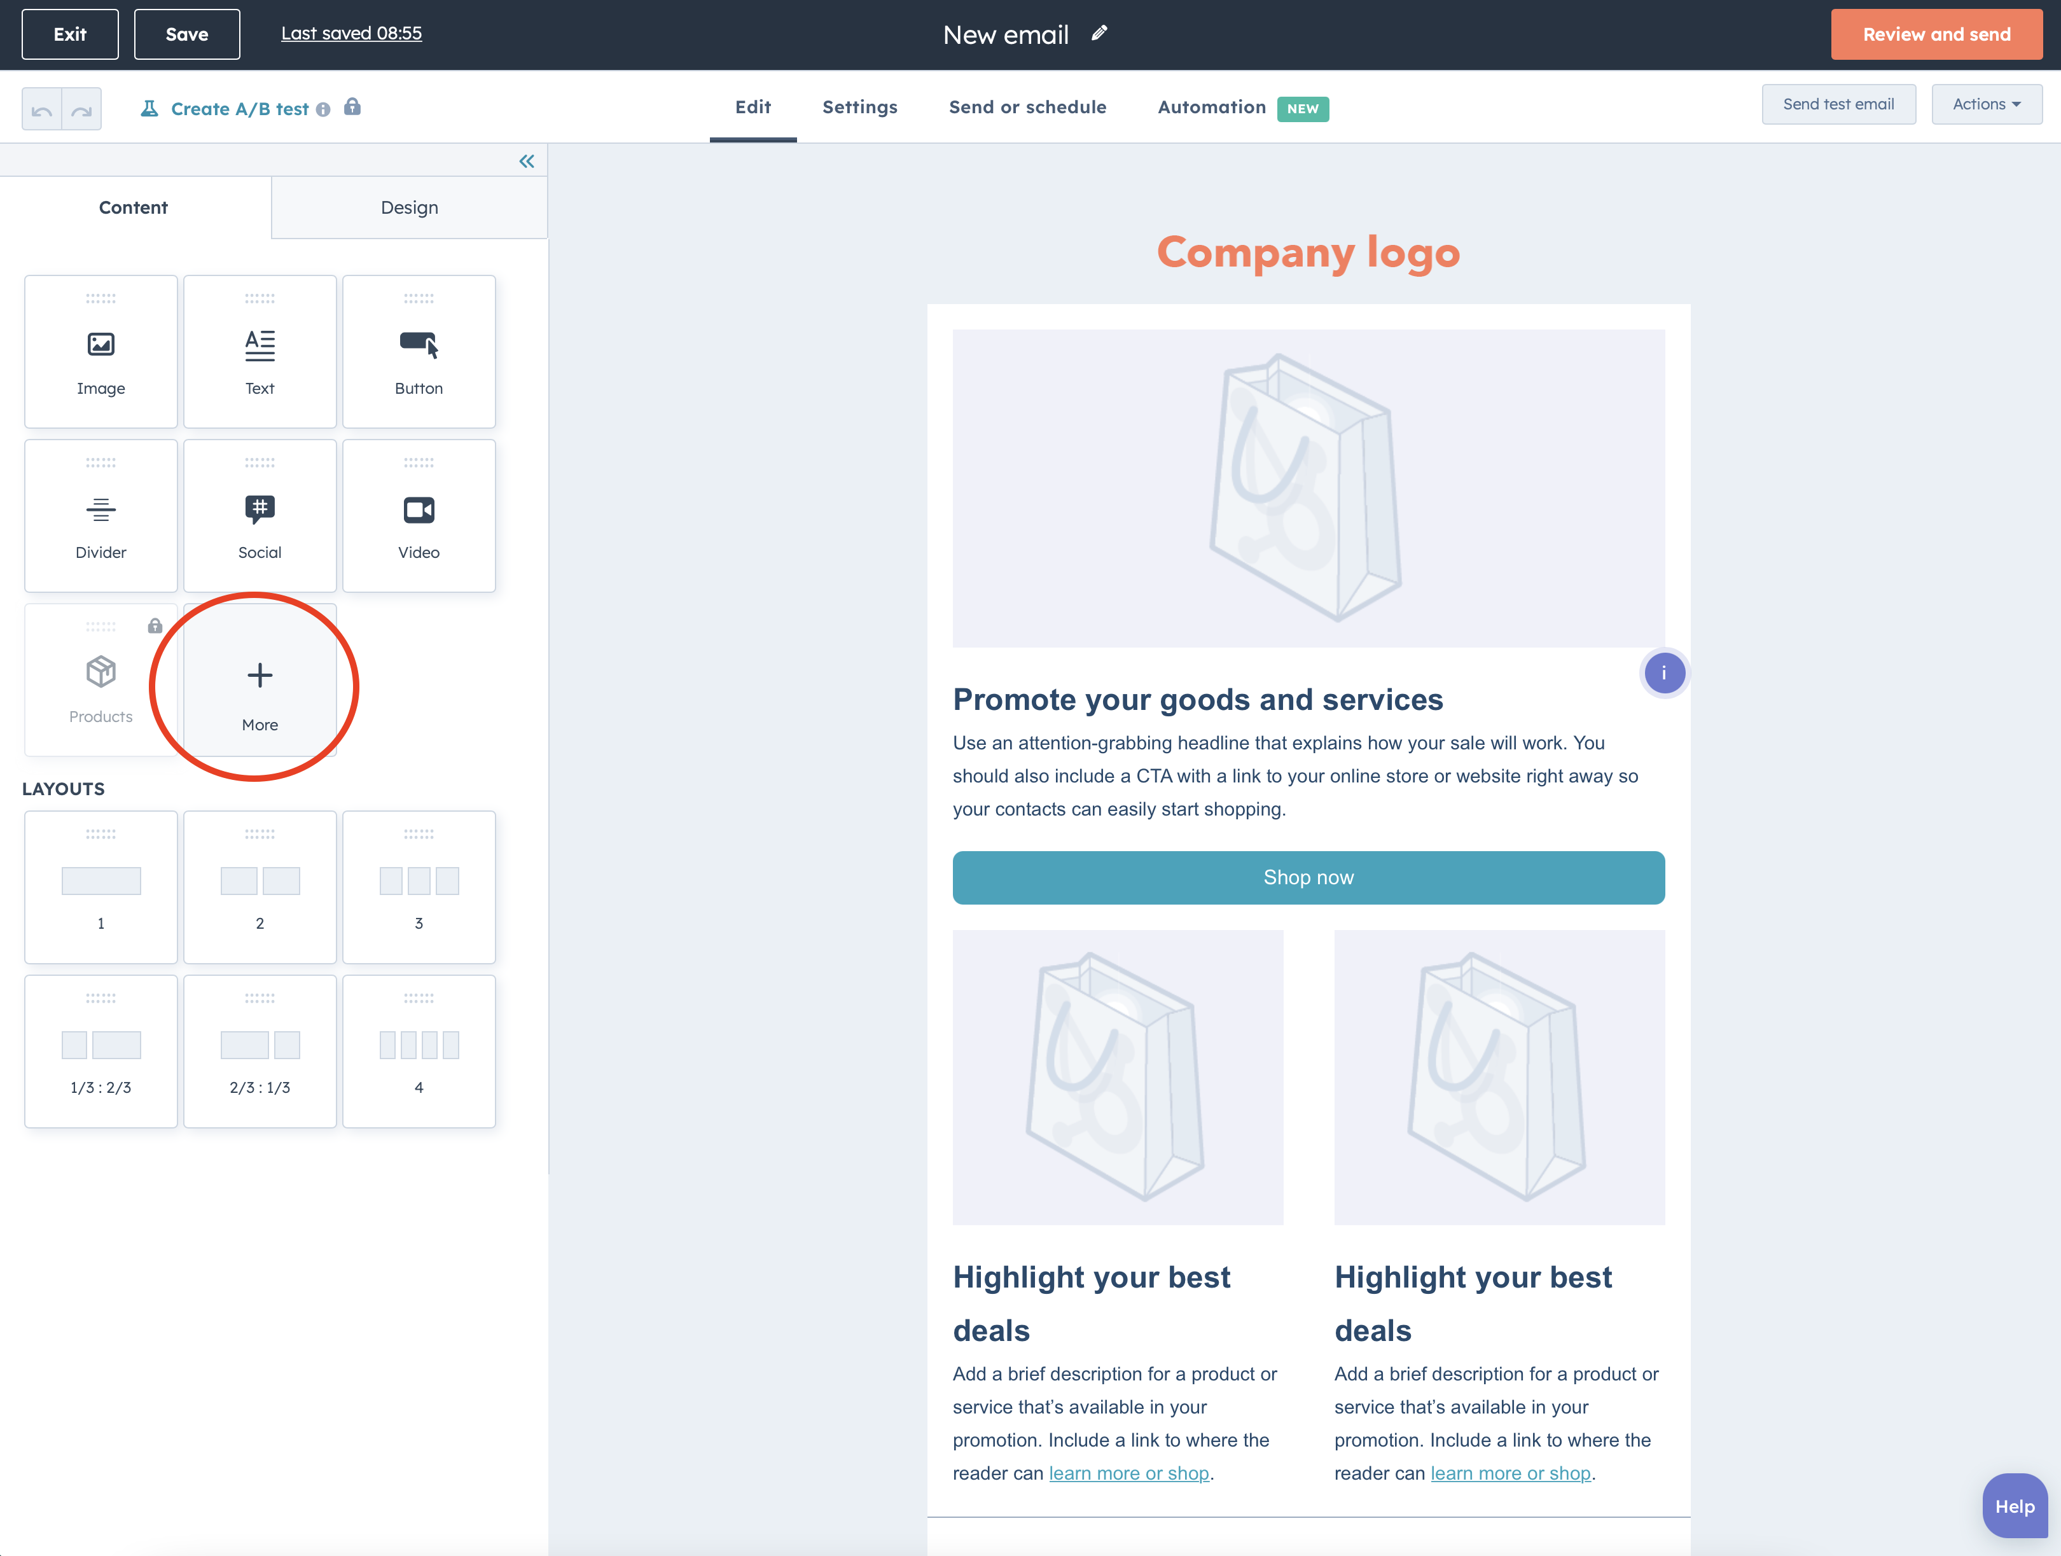The width and height of the screenshot is (2061, 1556).
Task: Click the Divider content block
Action: point(101,515)
